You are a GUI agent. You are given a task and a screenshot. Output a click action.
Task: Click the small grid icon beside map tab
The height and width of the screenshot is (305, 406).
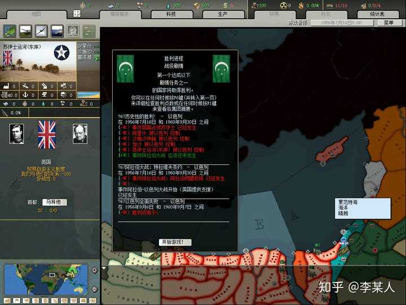[x=77, y=14]
